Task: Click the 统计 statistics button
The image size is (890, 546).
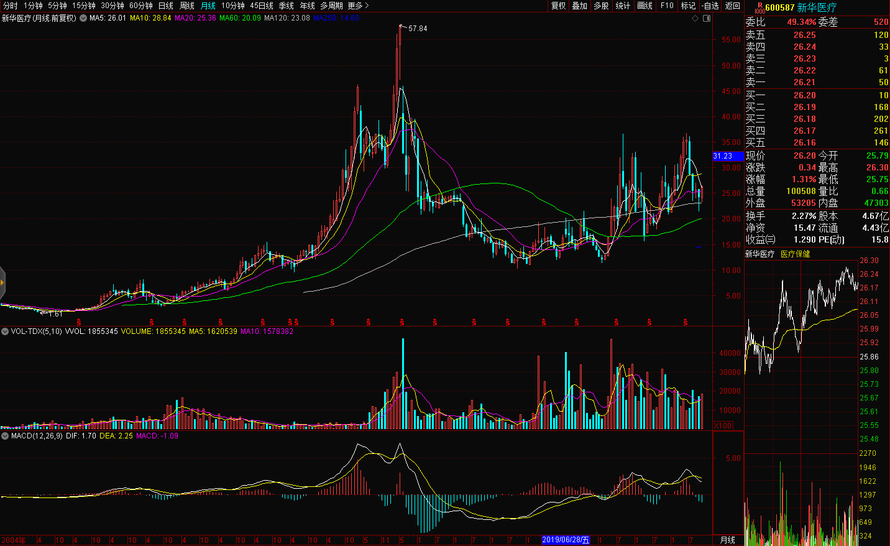Action: pyautogui.click(x=623, y=6)
